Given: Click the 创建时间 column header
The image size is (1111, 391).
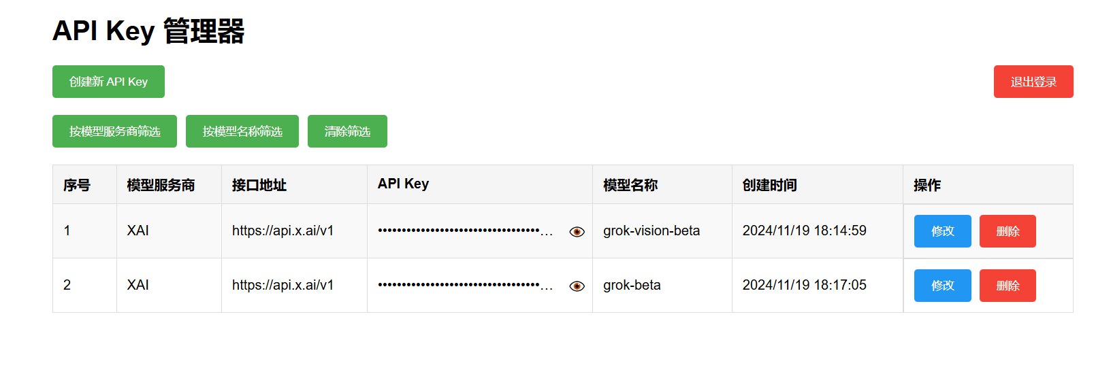Looking at the screenshot, I should point(769,185).
